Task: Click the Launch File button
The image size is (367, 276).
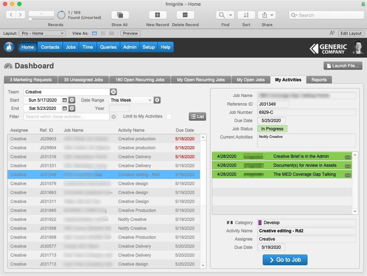Action: (x=343, y=66)
